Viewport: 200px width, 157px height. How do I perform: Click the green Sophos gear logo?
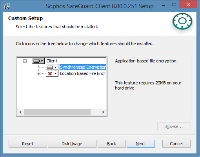pyautogui.click(x=182, y=21)
